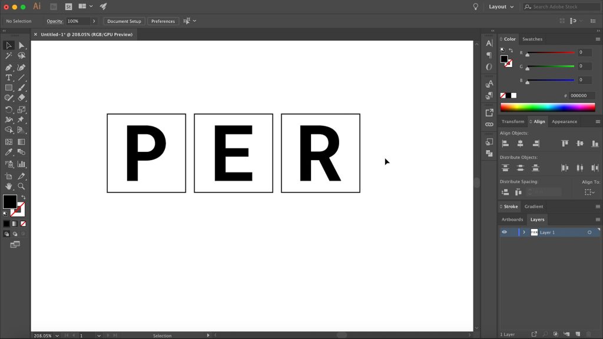Select the Eraser tool
The image size is (603, 339).
(22, 98)
